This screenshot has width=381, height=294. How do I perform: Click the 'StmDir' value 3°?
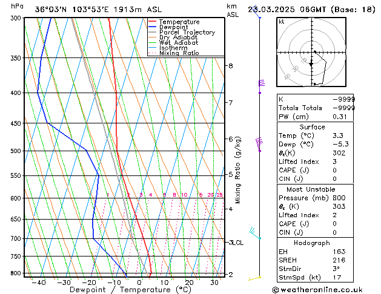[336, 269]
